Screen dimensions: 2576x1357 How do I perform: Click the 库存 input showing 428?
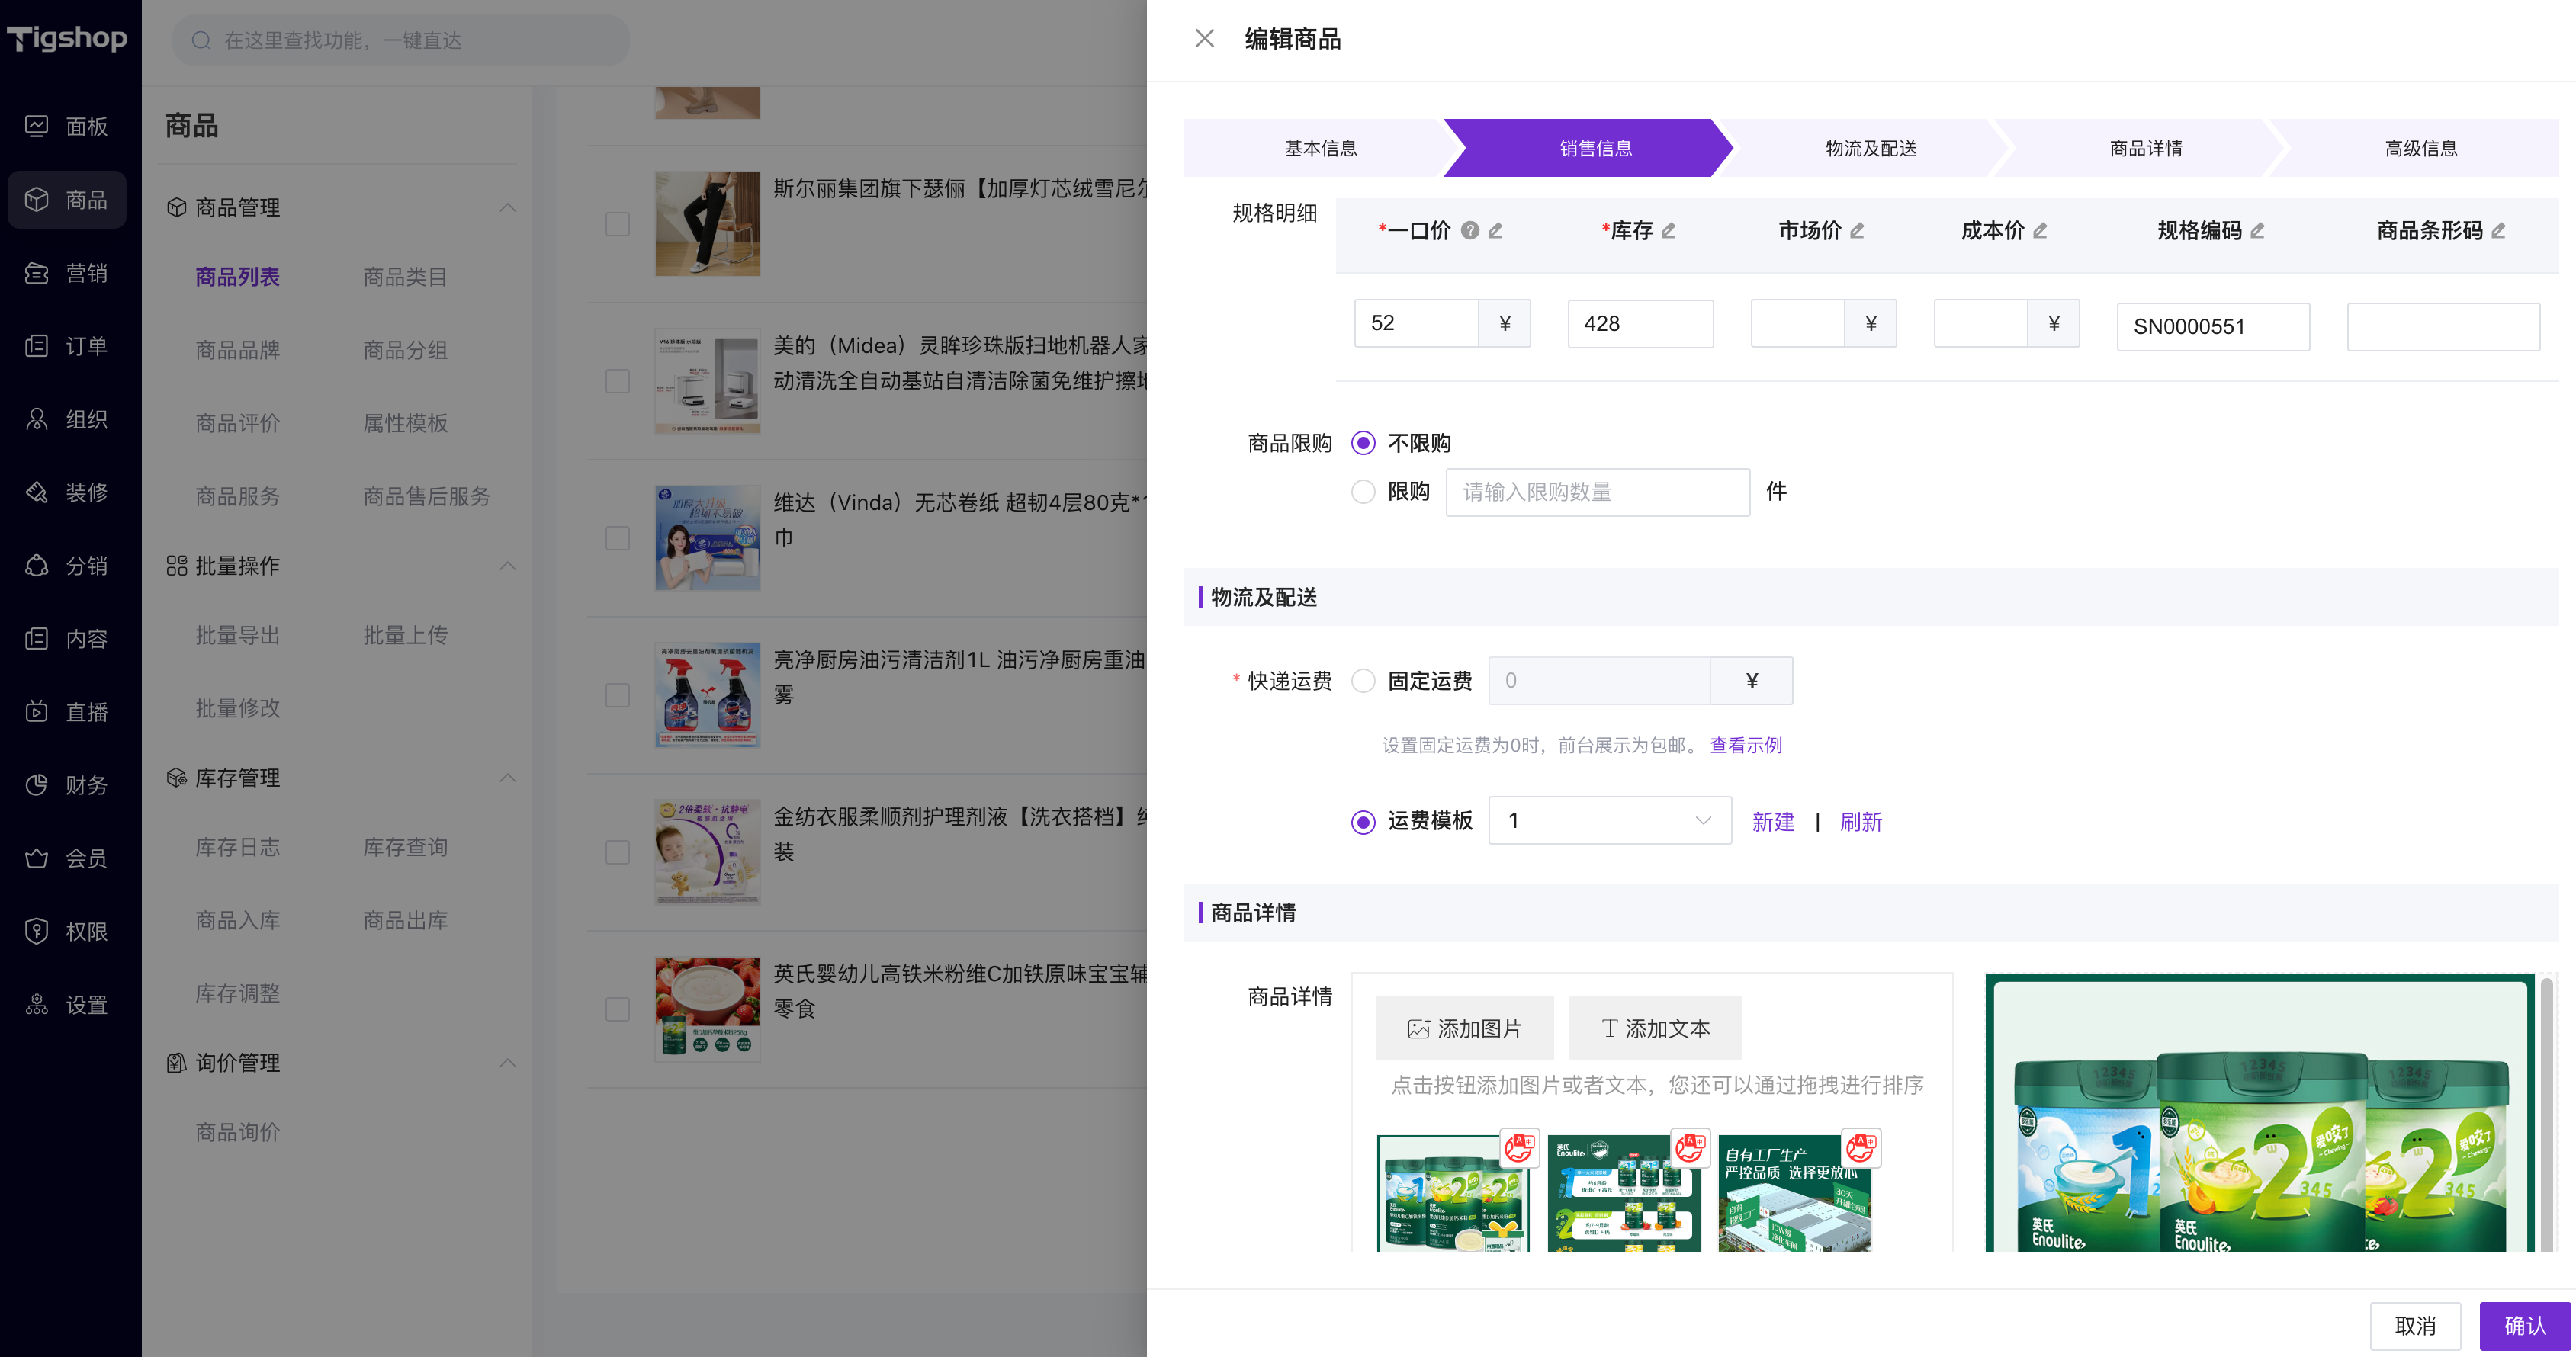point(1640,323)
